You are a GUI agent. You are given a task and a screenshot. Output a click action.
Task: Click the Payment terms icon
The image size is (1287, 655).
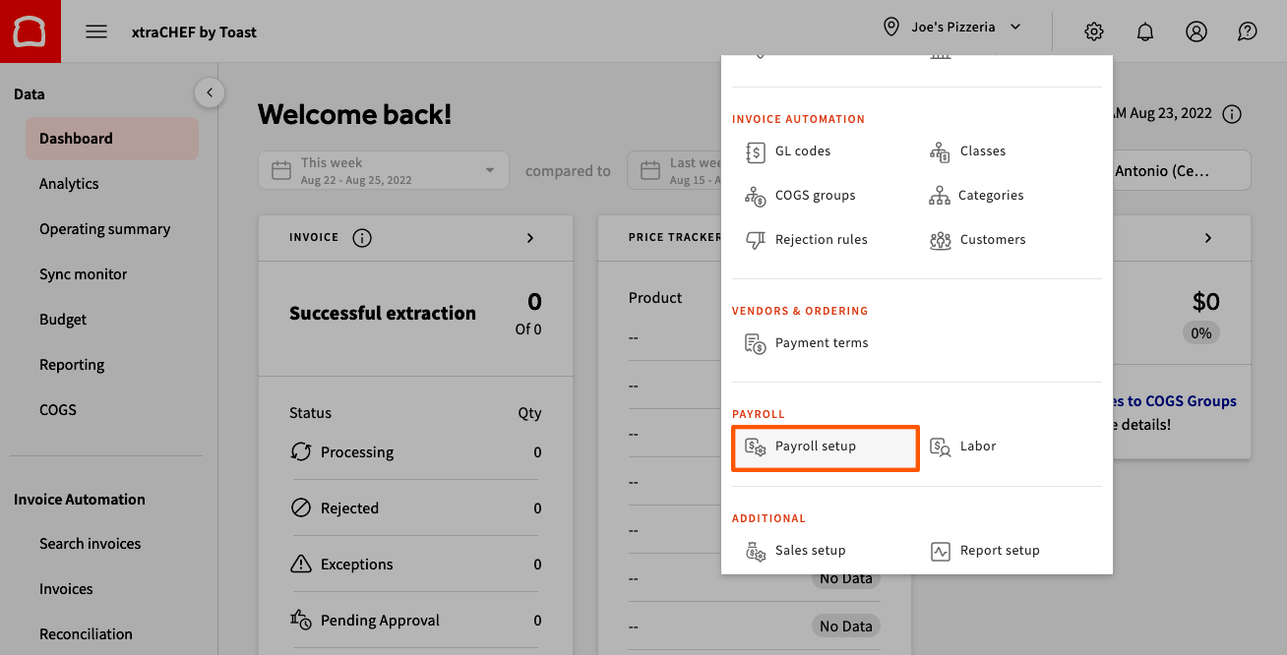pyautogui.click(x=756, y=342)
